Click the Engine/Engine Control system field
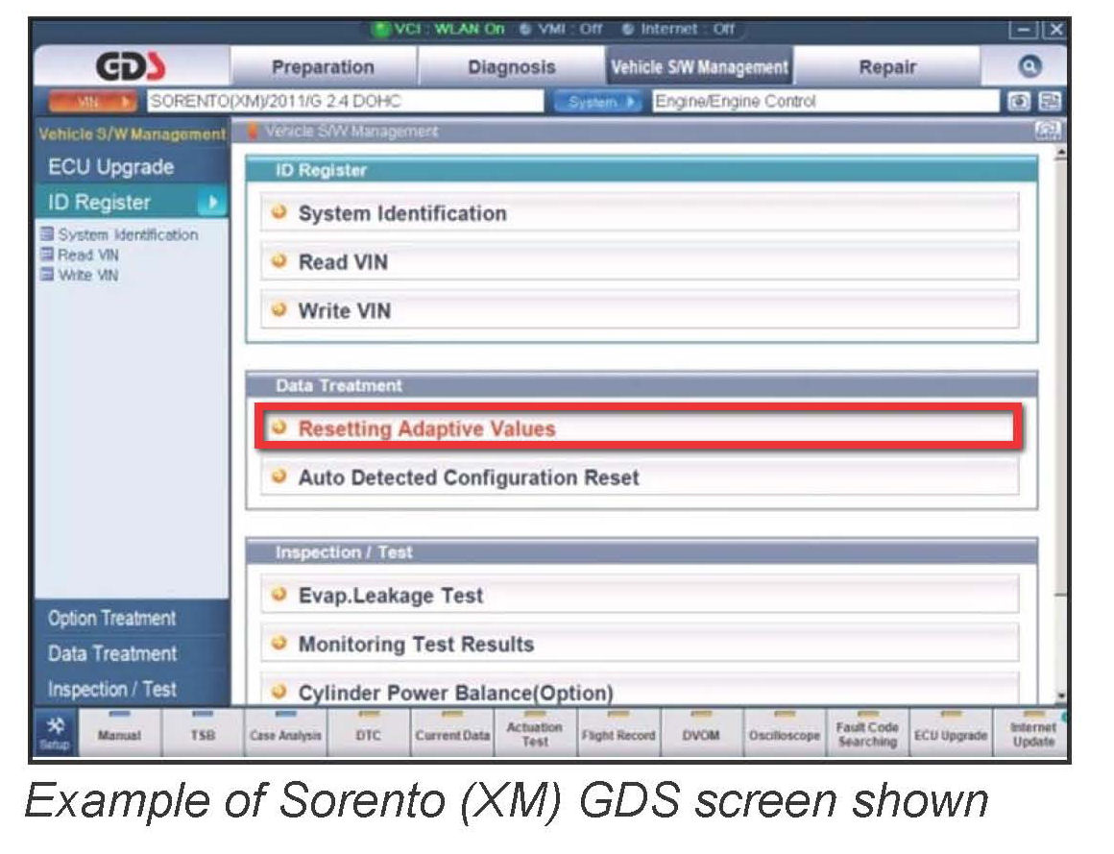 coord(824,102)
